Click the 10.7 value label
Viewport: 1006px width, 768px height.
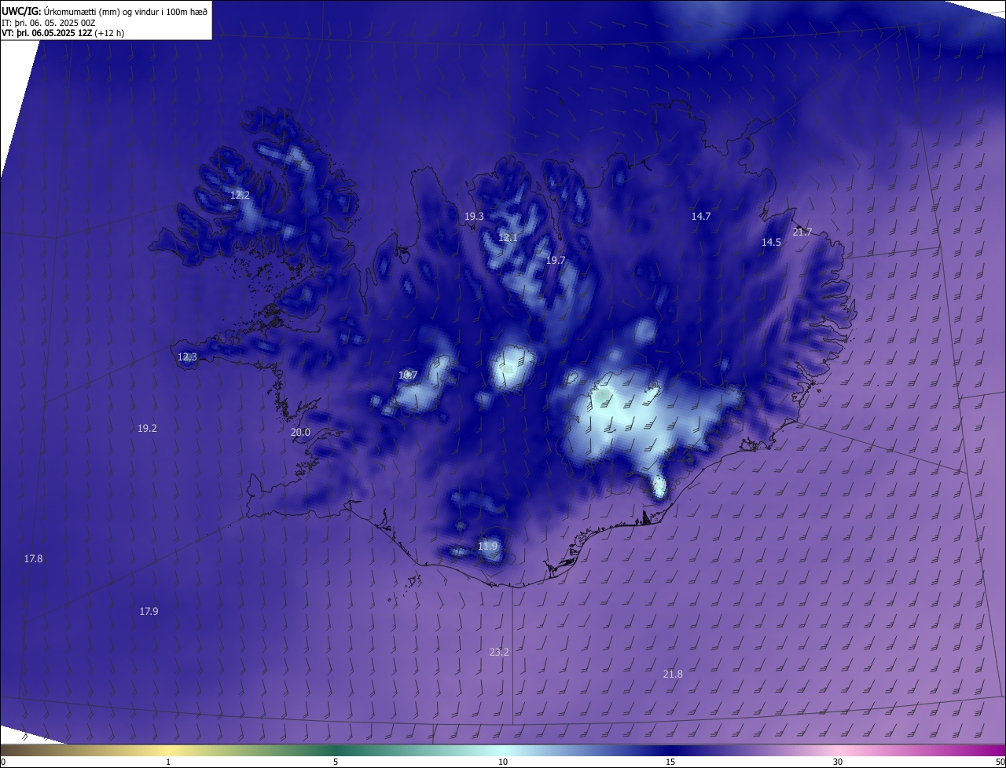(407, 375)
